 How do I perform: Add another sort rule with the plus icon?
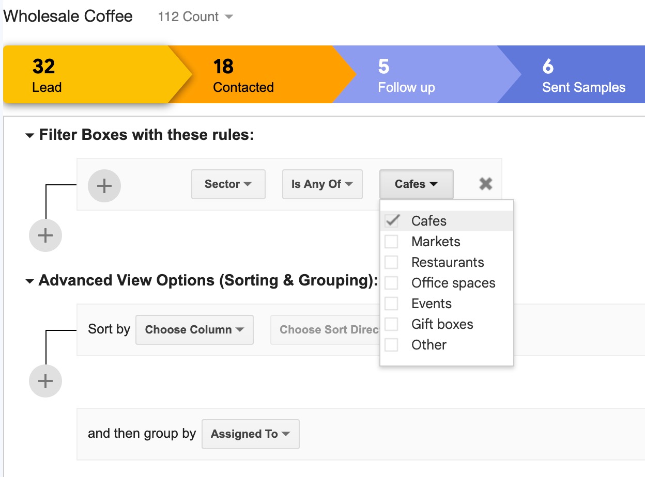coord(45,380)
